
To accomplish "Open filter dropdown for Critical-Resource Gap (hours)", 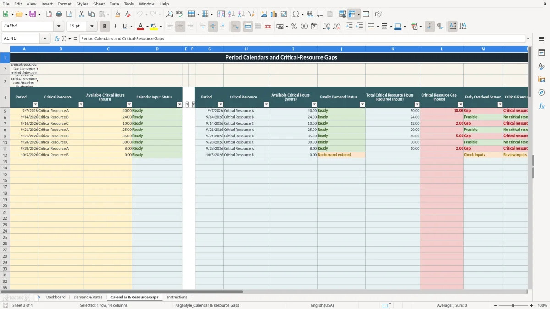I will click(461, 104).
